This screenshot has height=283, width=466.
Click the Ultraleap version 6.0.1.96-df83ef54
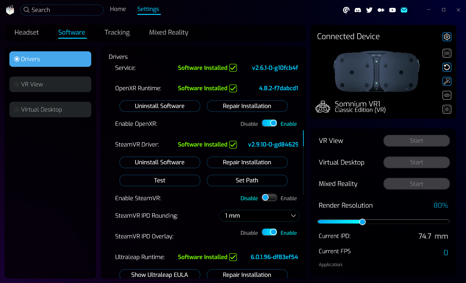point(274,257)
